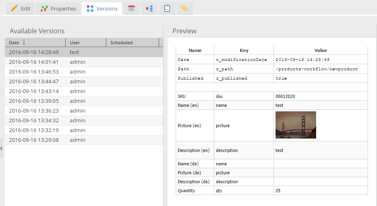Open the dependencies tree tab icon
The image size is (377, 206).
pyautogui.click(x=149, y=9)
